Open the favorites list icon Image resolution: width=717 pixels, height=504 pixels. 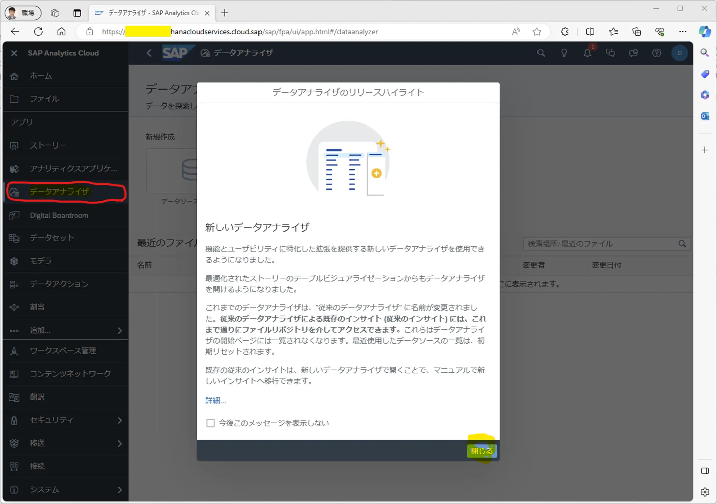pos(613,32)
